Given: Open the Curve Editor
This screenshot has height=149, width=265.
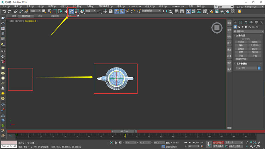Looking at the screenshot, I should pos(194,11).
